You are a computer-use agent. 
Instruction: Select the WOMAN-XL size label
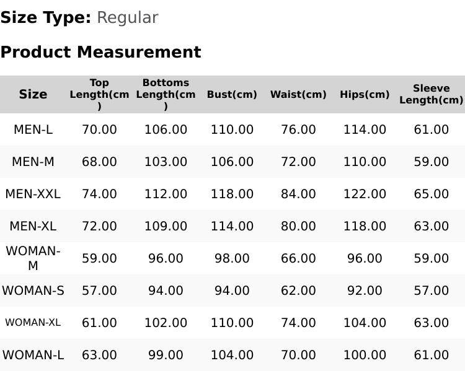[33, 323]
